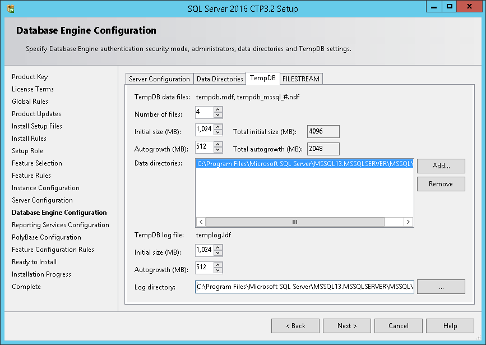Click the Add... data directory button

click(x=441, y=165)
